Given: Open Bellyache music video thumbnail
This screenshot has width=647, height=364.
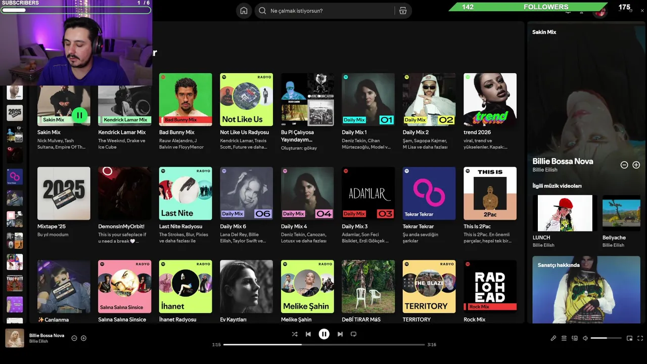Looking at the screenshot, I should click(x=622, y=213).
